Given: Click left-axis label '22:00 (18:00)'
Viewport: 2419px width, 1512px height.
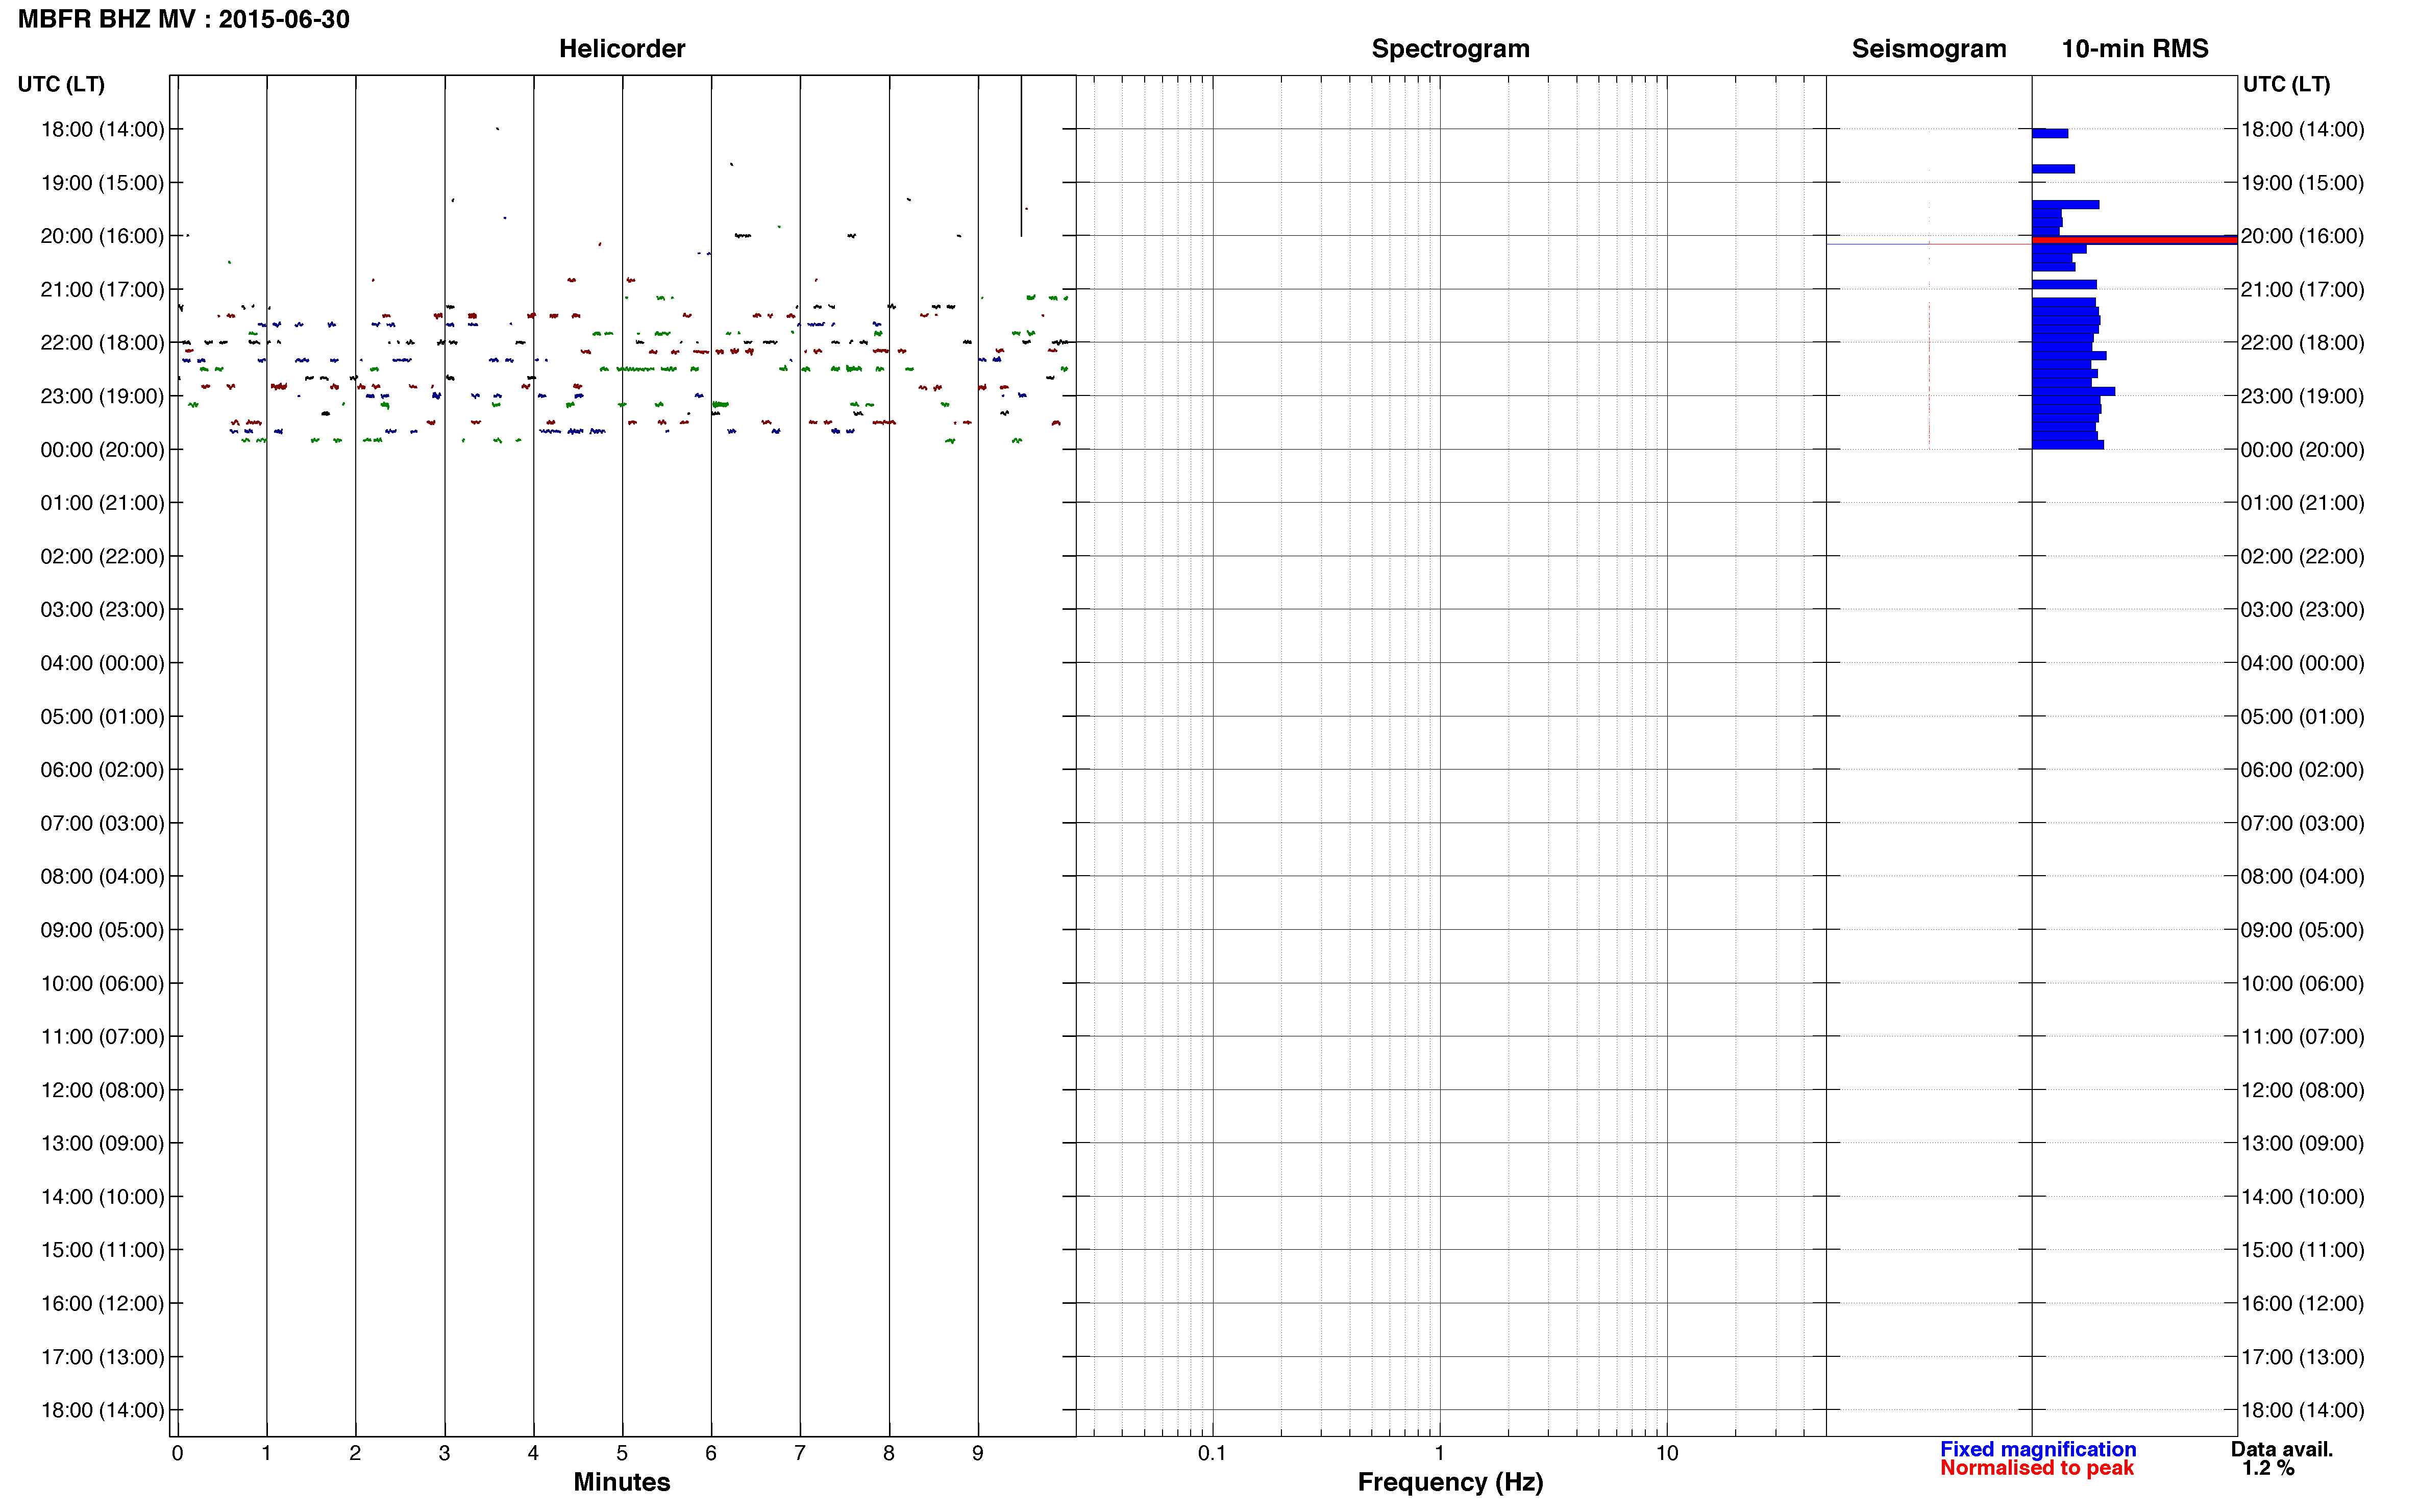Looking at the screenshot, I should coord(102,343).
